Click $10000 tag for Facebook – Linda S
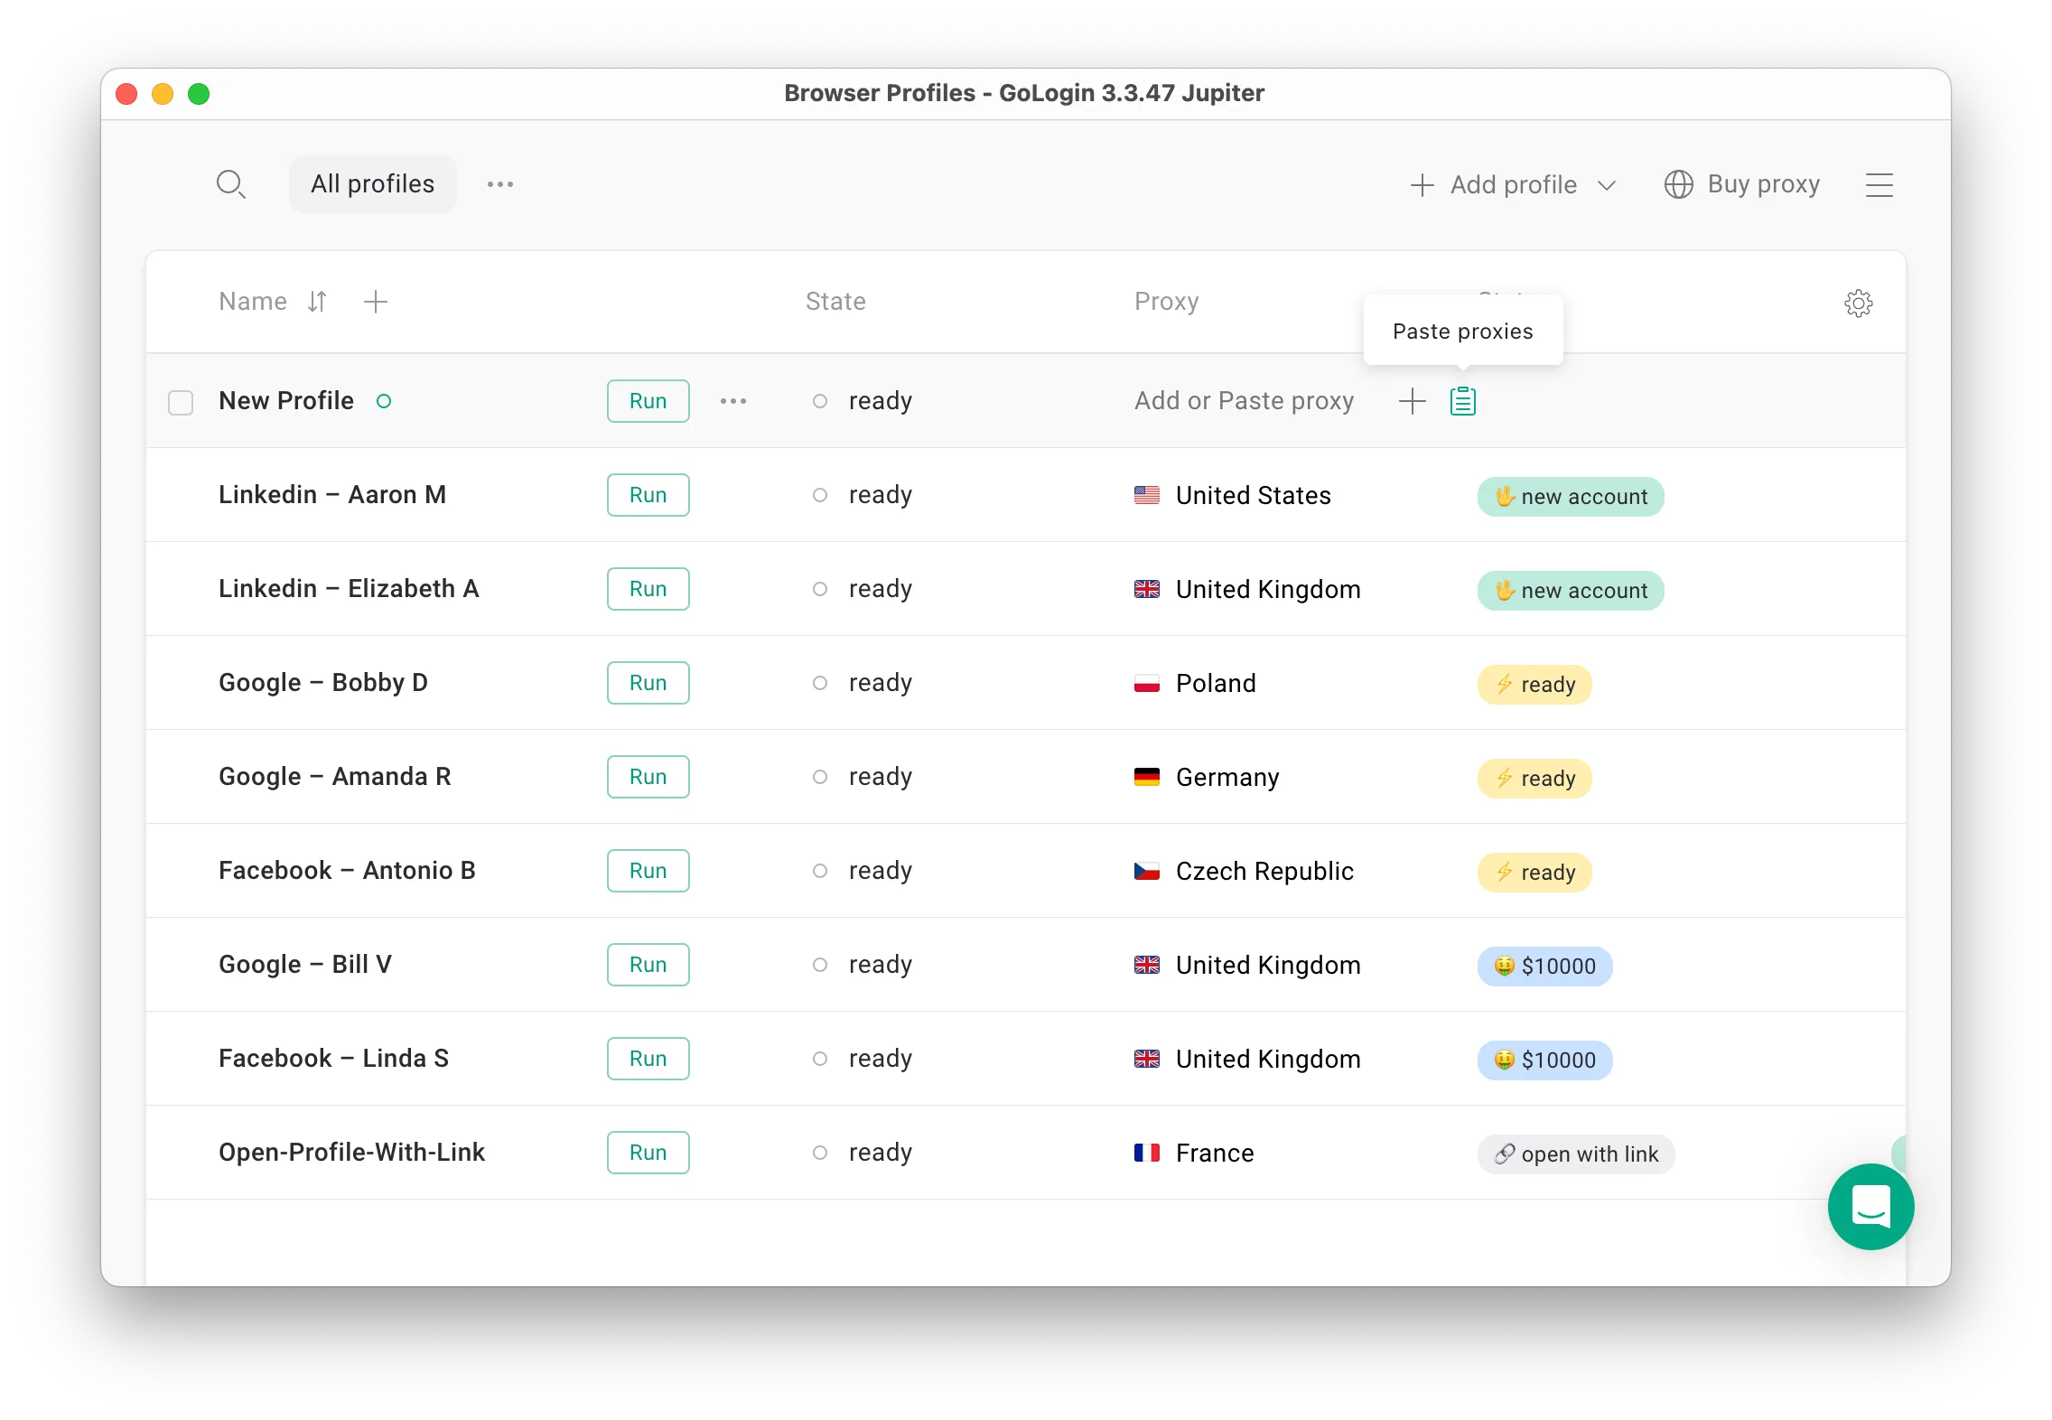 [x=1545, y=1060]
